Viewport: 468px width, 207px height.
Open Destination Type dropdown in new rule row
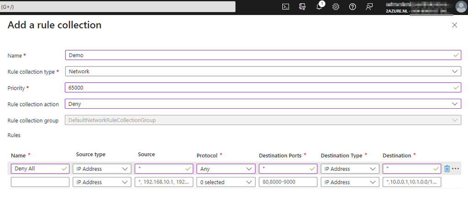pos(350,182)
